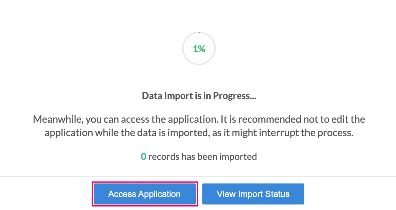Click the line mentioning interrupt the process
The image size is (396, 210).
point(199,133)
